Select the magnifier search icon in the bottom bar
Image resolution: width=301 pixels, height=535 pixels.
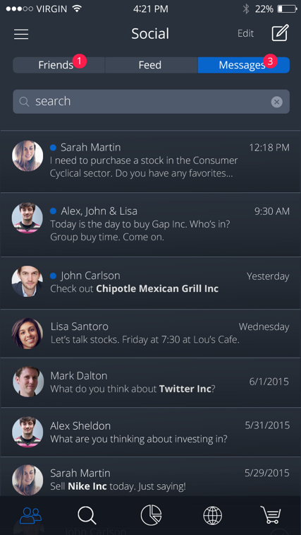[x=87, y=515]
